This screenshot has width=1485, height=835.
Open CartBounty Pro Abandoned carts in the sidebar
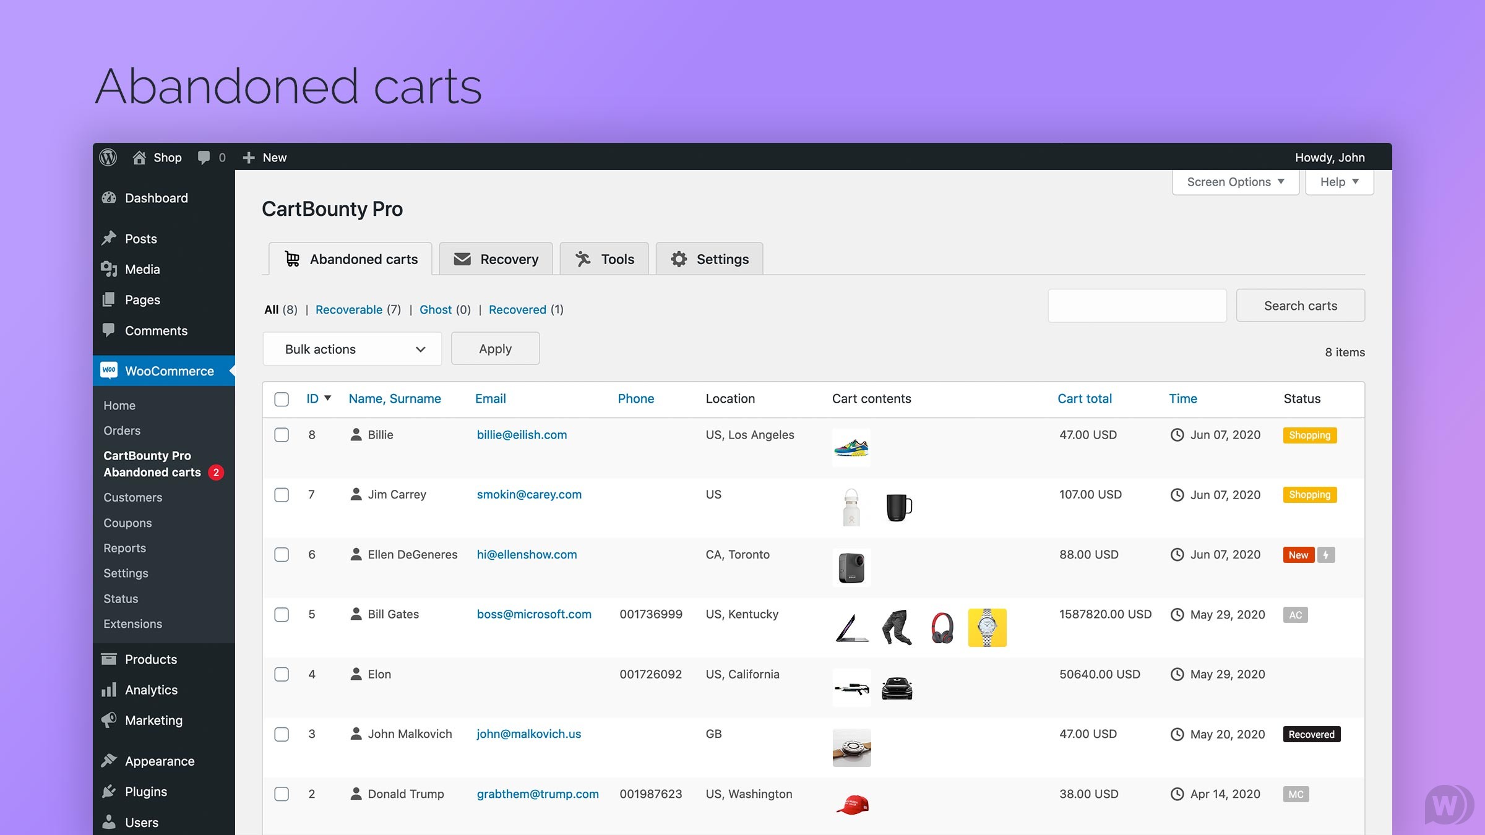152,464
